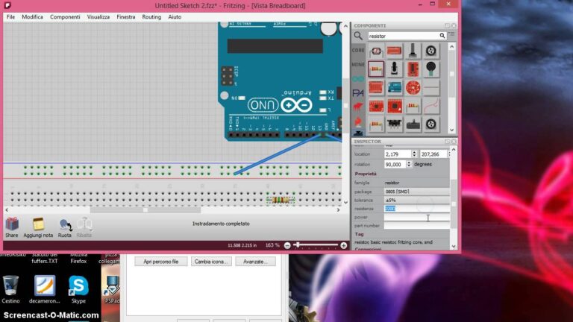Select the MINE parts bin tab
This screenshot has width=573, height=322.
pyautogui.click(x=358, y=65)
